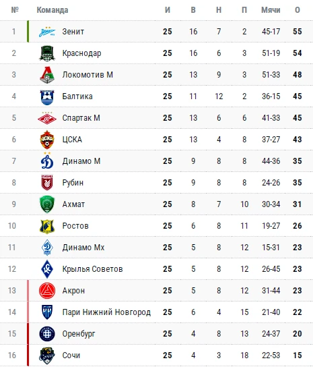Click the Оренбург team name

point(79,334)
